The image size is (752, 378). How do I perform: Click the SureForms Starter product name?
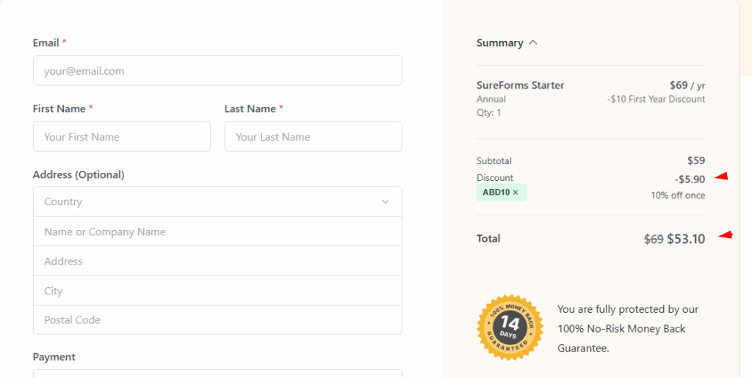520,86
